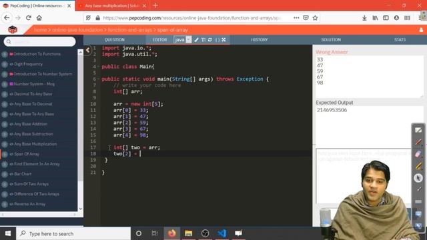
Task: Click the sidebar scrollbar down arrow
Action: pos(81,209)
